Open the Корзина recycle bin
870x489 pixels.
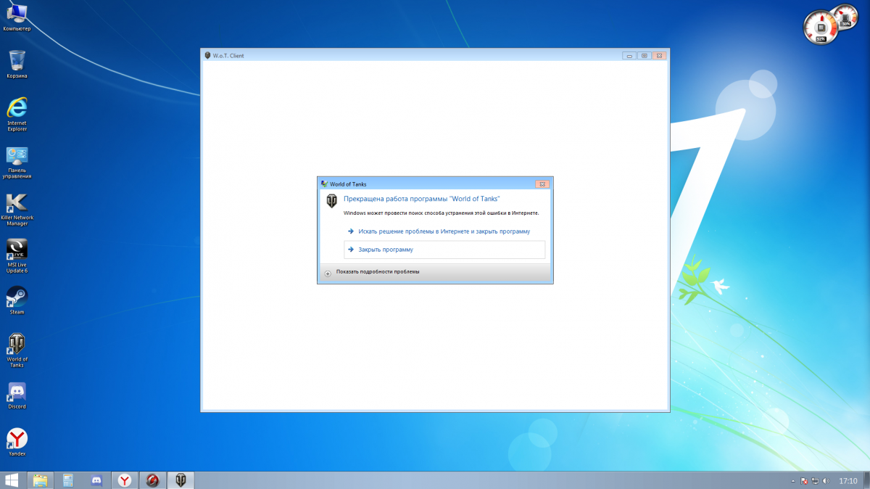click(x=17, y=60)
